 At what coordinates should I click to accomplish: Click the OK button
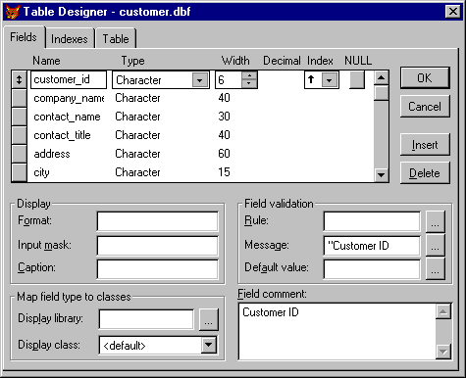425,78
